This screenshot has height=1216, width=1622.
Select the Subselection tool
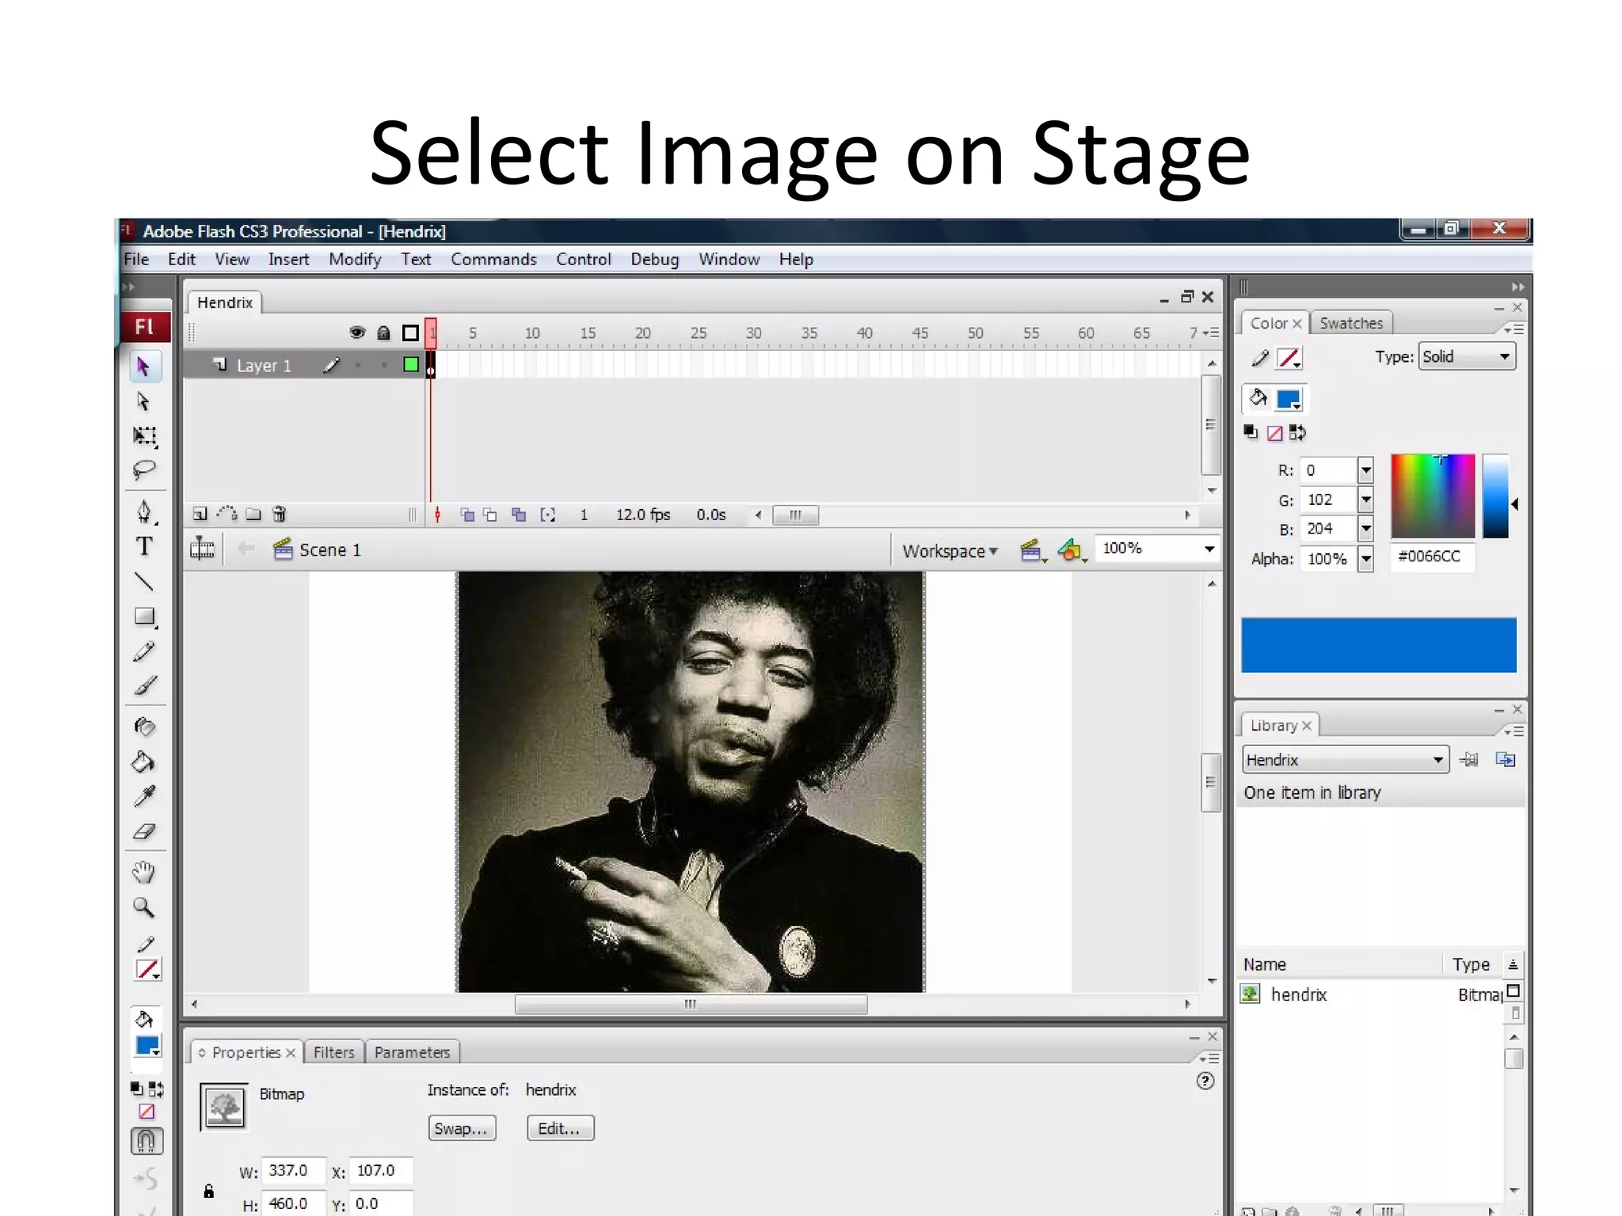point(144,401)
